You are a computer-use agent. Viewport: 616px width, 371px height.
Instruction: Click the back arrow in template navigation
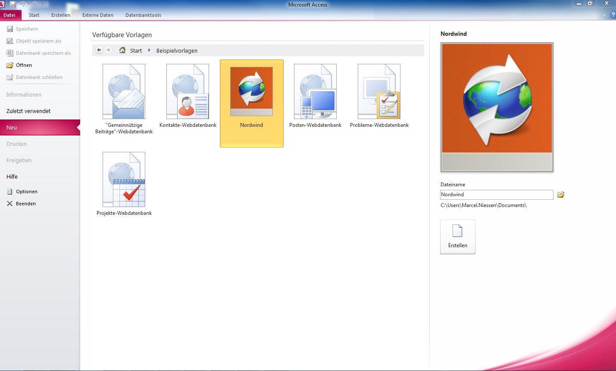tap(99, 50)
